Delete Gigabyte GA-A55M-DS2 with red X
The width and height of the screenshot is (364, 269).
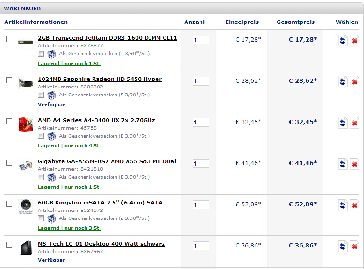point(355,164)
